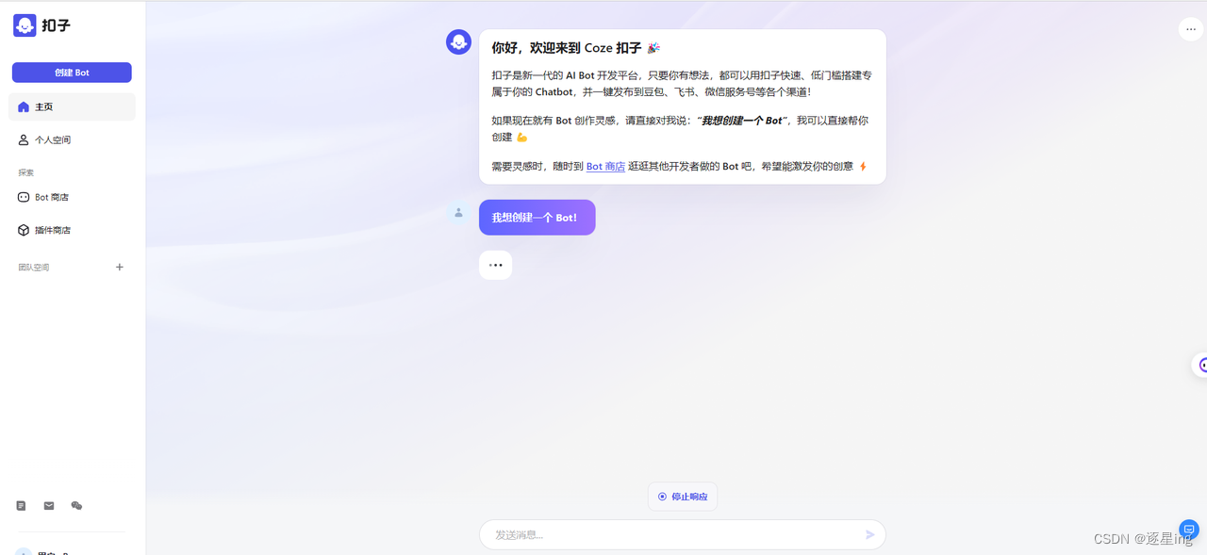Select 主页 in the sidebar
Image resolution: width=1207 pixels, height=555 pixels.
72,106
